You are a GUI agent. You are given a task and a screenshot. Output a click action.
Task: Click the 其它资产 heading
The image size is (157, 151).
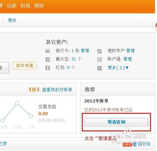point(57,42)
